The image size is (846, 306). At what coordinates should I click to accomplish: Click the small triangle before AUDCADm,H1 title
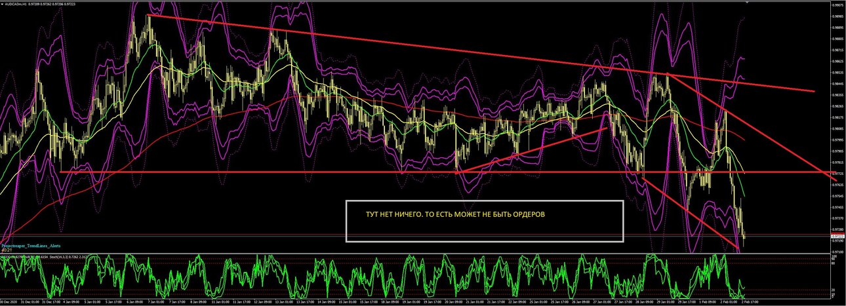2,3
